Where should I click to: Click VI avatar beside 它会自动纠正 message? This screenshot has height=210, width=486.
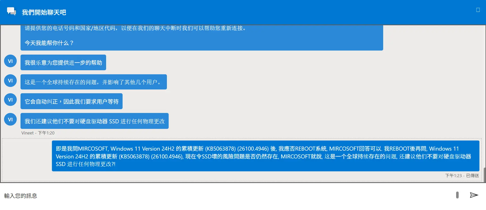10,100
